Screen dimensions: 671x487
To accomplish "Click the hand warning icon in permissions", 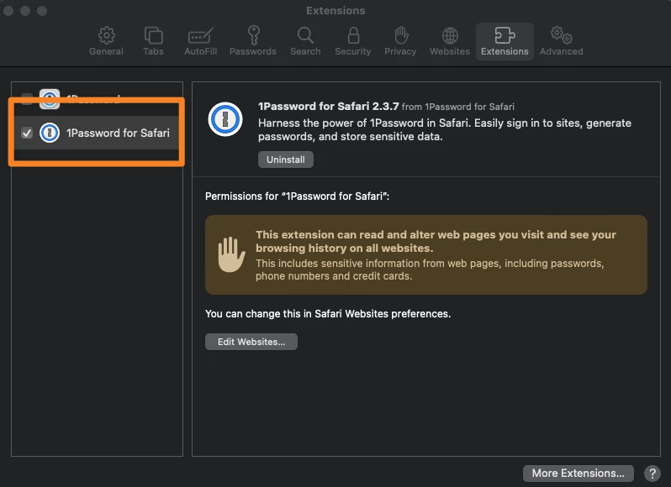I will (x=231, y=254).
